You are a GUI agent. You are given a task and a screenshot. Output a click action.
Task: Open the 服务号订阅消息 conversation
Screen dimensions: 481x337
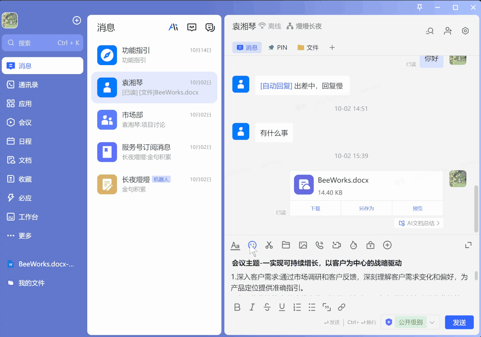coord(154,152)
